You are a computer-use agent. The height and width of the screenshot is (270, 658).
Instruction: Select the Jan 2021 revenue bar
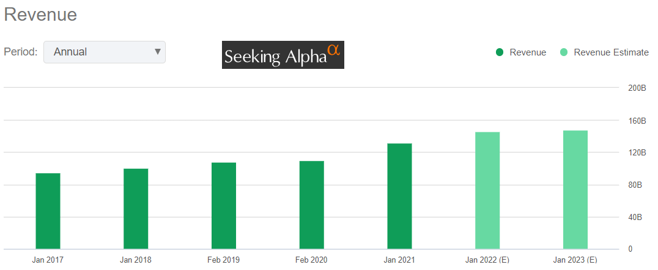[399, 196]
